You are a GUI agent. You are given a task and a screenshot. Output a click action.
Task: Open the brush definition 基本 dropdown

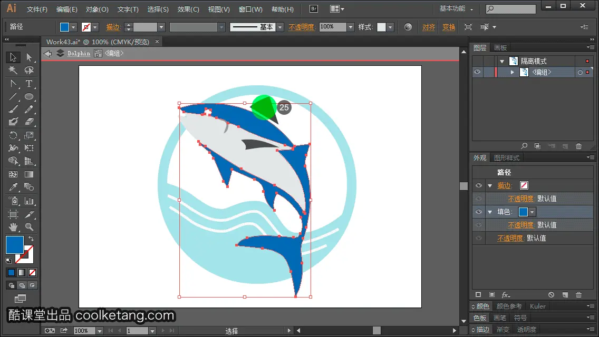tap(280, 27)
